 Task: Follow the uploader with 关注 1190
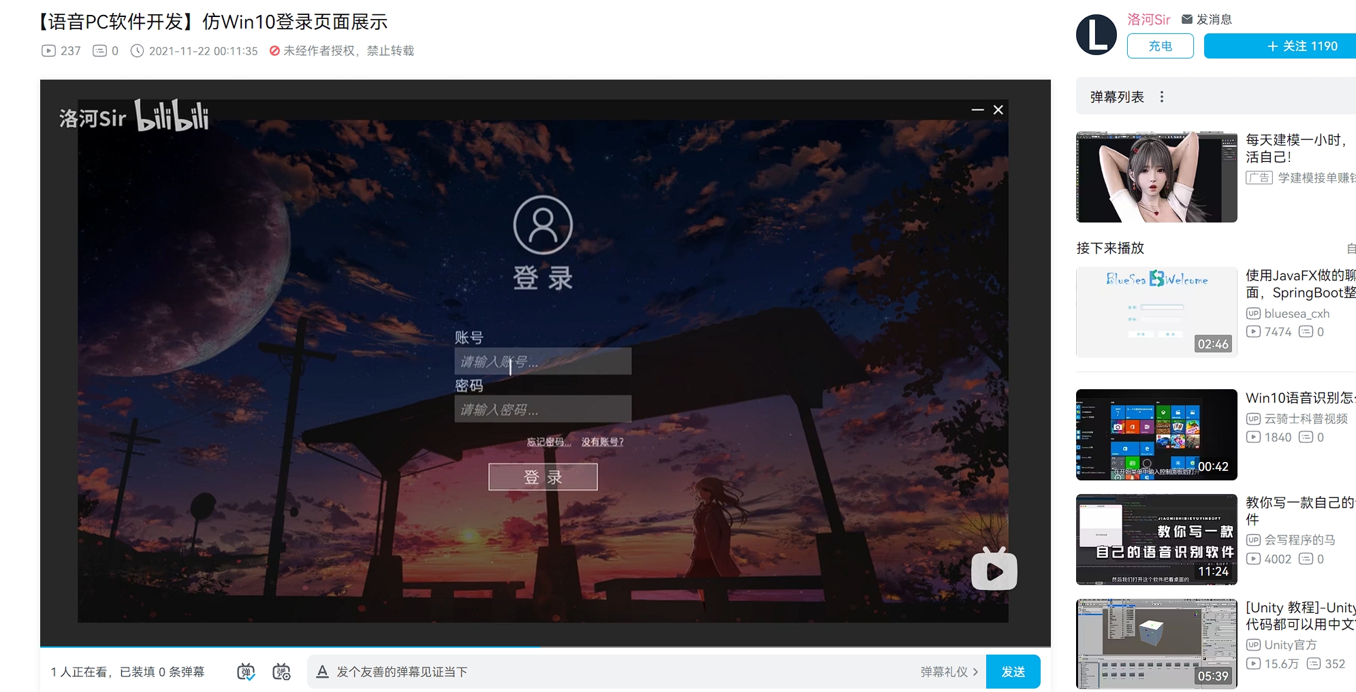tap(1280, 46)
